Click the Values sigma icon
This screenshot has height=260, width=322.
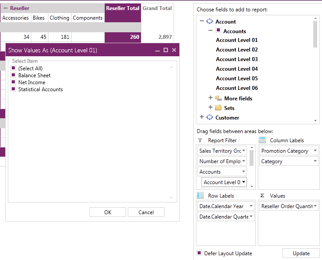262,196
